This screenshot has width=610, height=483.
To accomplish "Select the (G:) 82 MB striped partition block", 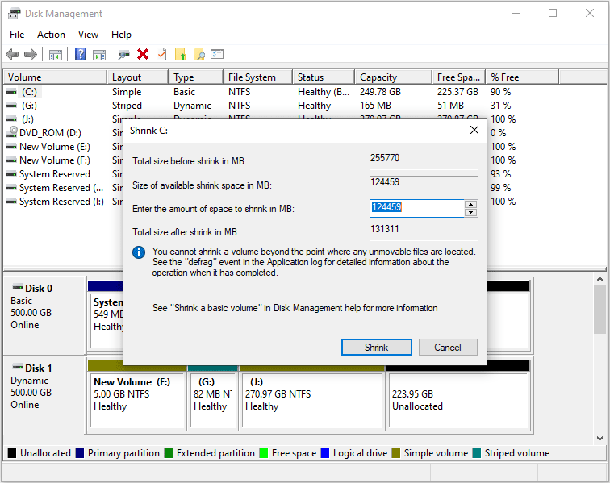I will [x=212, y=400].
